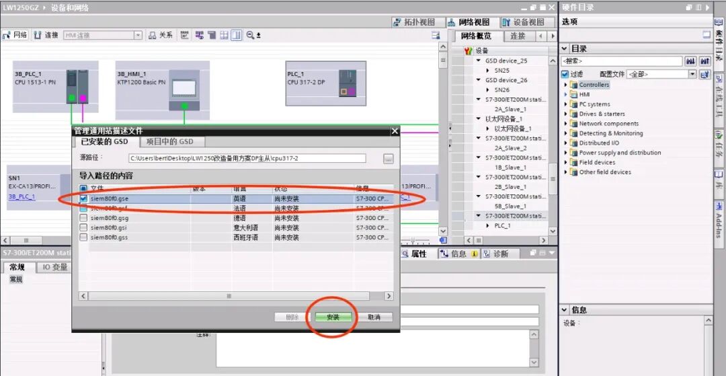The height and width of the screenshot is (376, 726).
Task: Open the HMI 连接 connection type dropdown
Action: point(138,35)
